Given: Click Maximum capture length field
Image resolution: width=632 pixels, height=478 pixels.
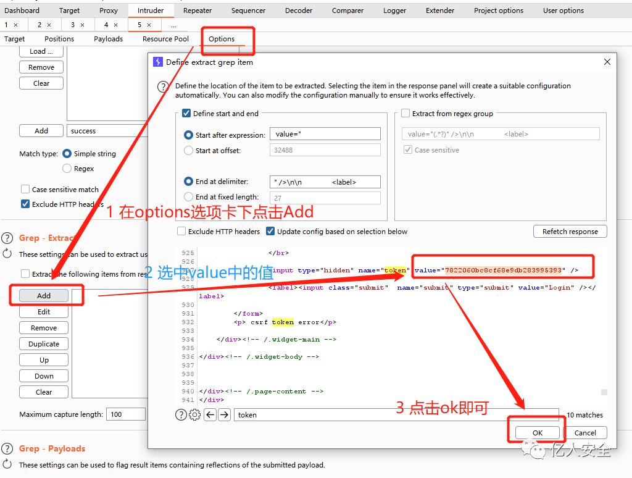Looking at the screenshot, I should coord(126,414).
